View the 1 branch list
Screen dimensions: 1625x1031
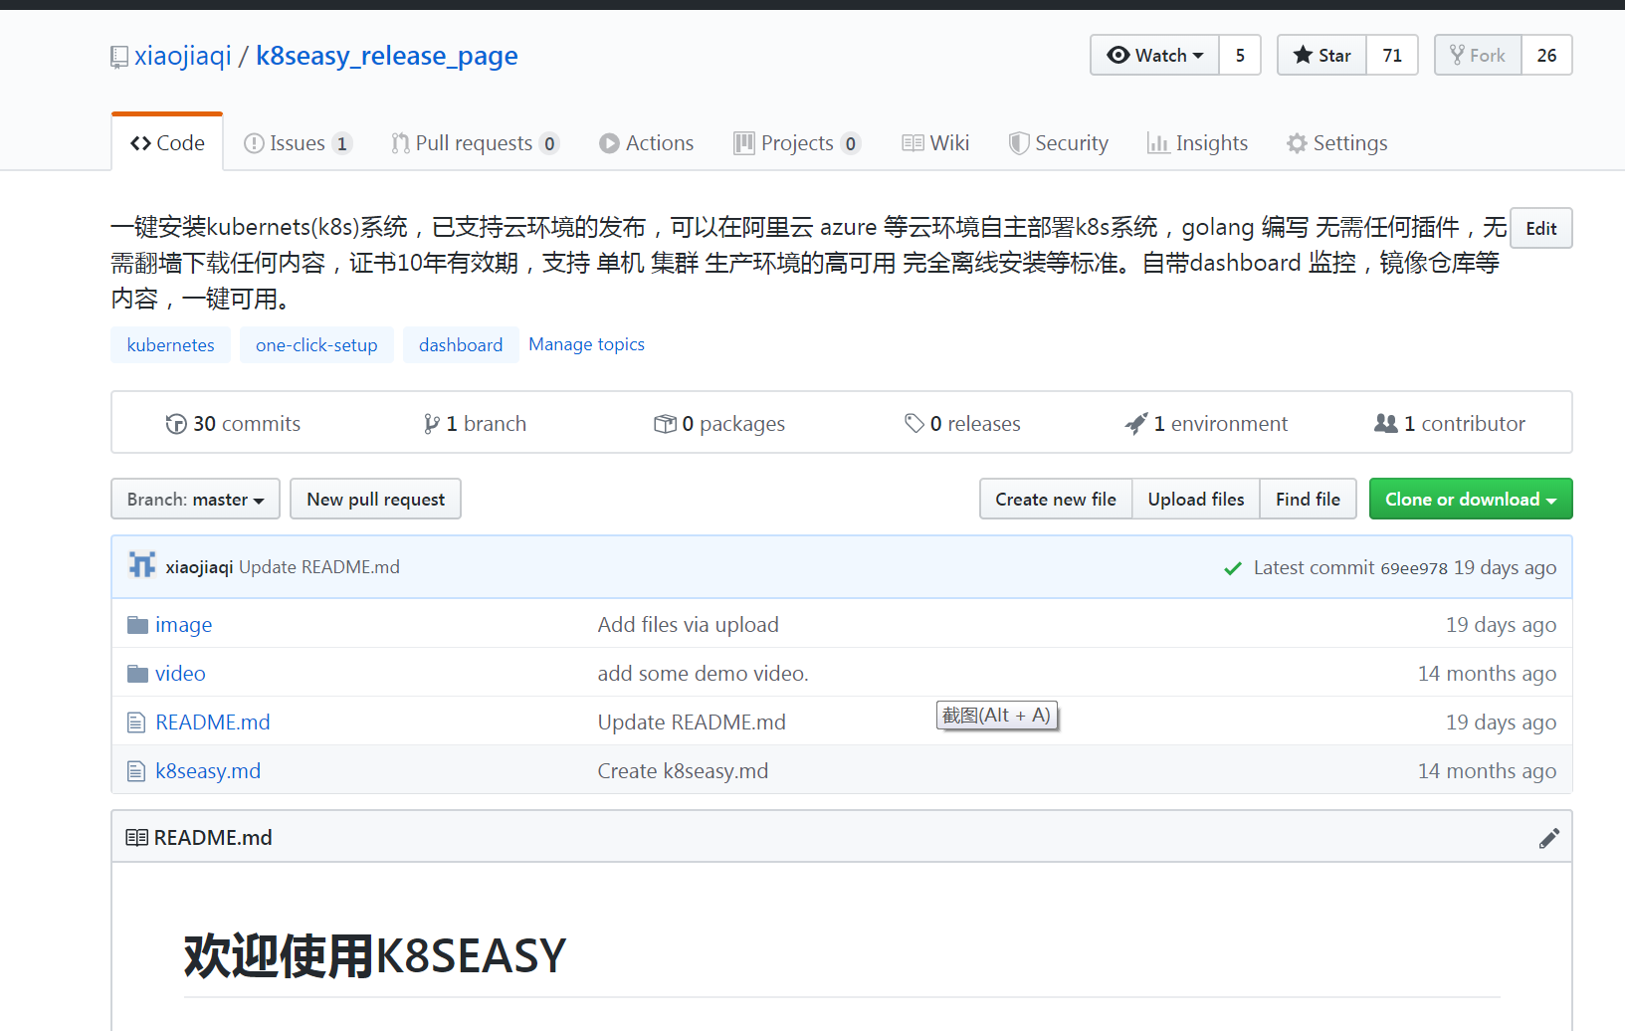(x=475, y=423)
